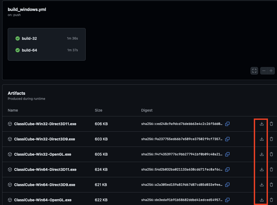Open the build-32 job

[47, 38]
